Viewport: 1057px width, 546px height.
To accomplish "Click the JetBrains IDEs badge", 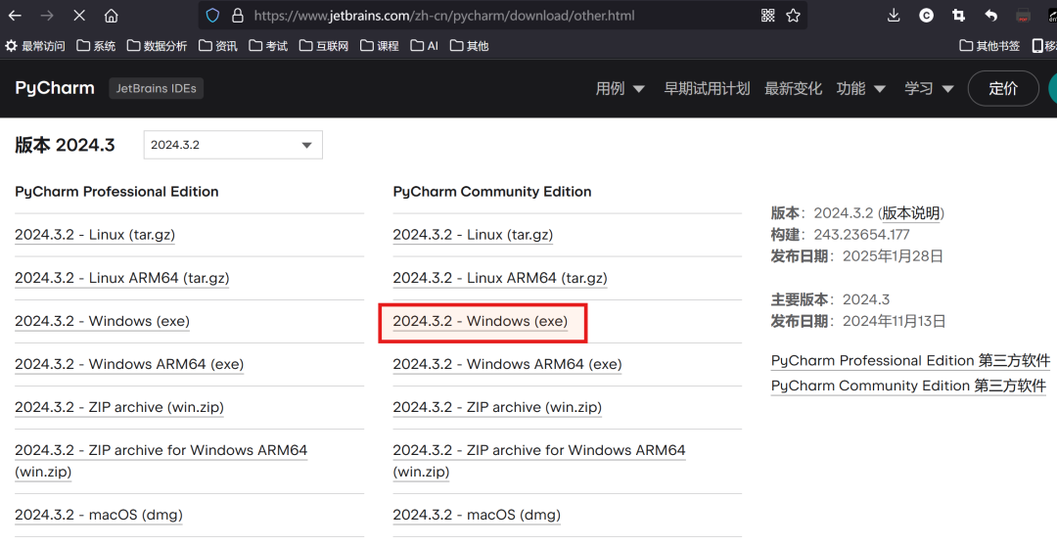I will 157,88.
